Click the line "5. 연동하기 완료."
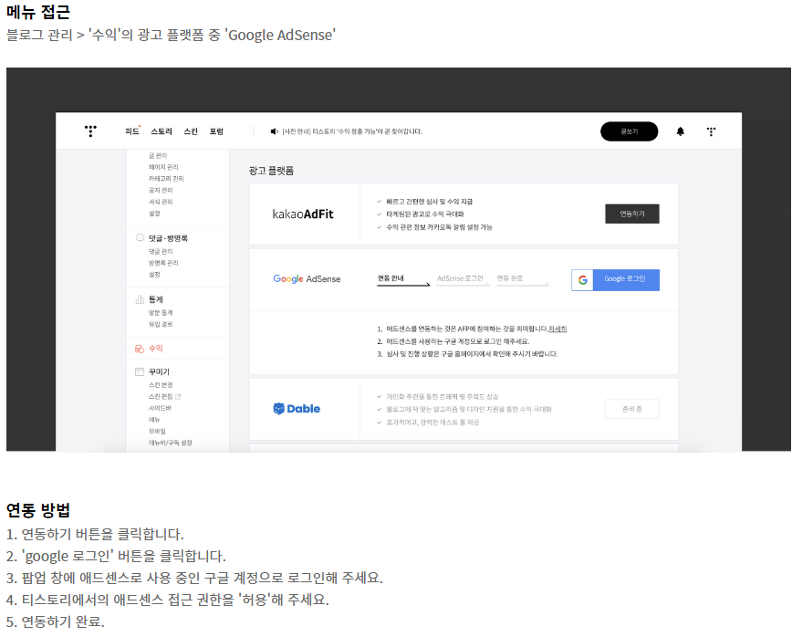The image size is (792, 637). coord(55,621)
